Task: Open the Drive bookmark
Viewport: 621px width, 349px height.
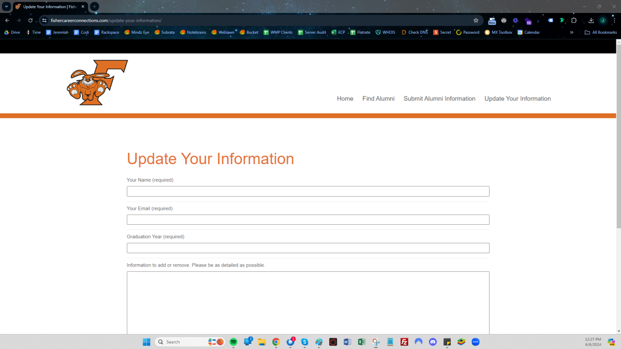Action: click(12, 32)
